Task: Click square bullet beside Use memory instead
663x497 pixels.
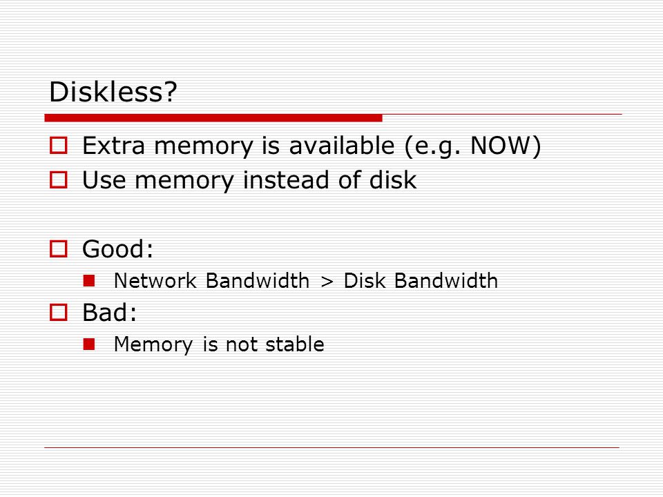Action: [x=58, y=179]
